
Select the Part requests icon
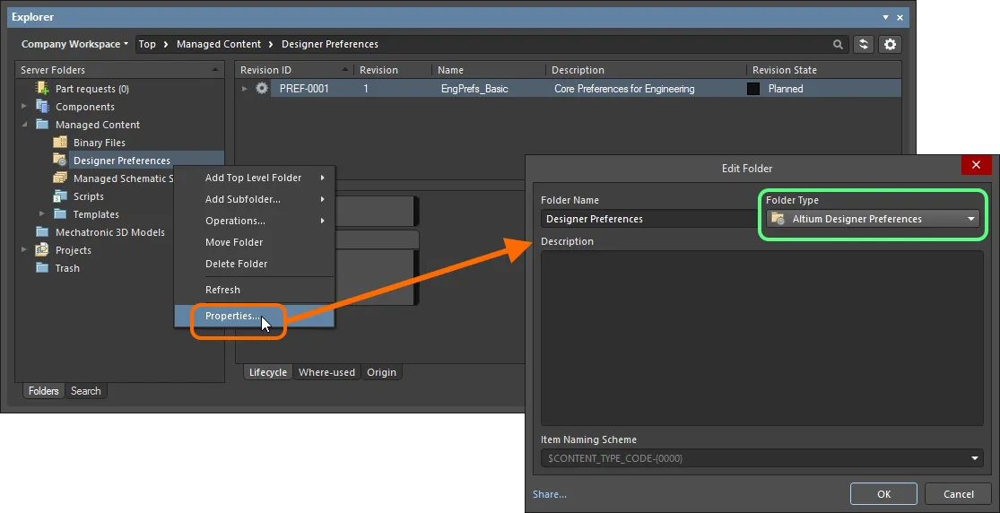(x=42, y=89)
